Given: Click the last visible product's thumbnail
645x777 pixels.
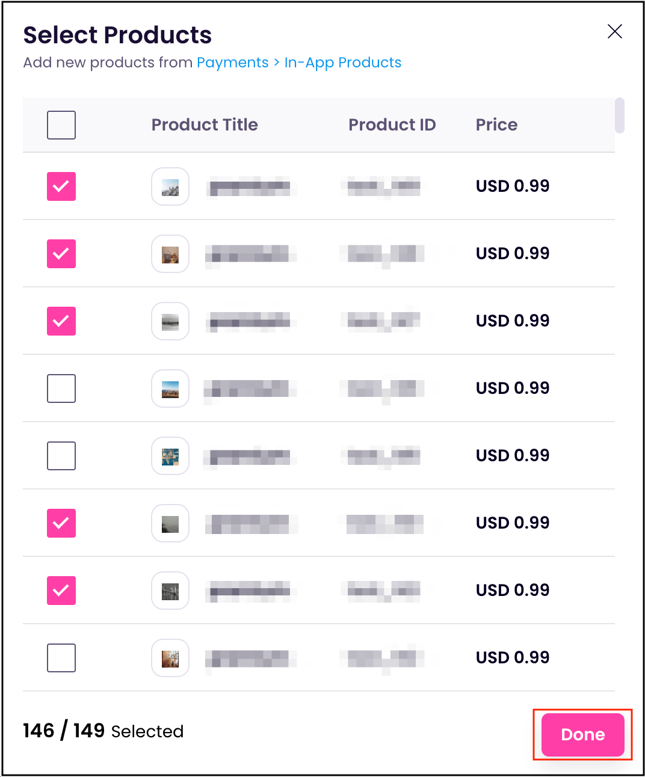Looking at the screenshot, I should click(170, 658).
